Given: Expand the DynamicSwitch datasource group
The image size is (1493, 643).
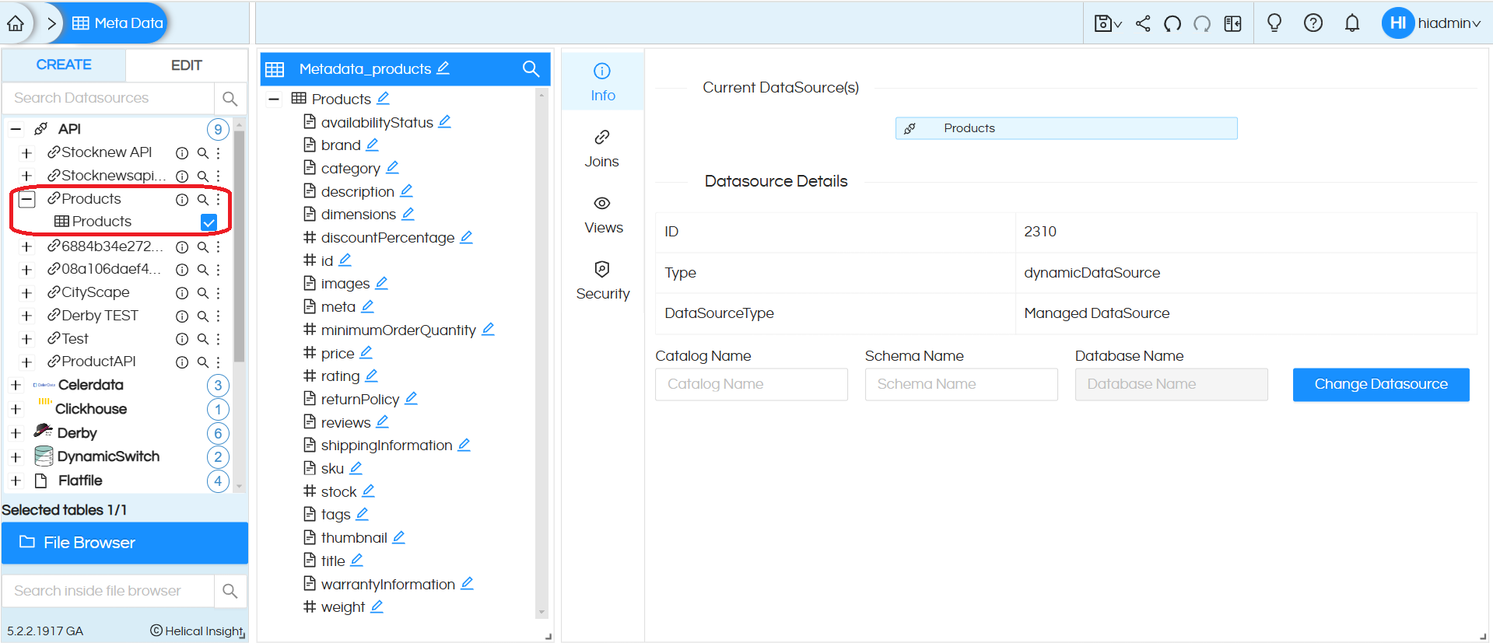Looking at the screenshot, I should (16, 457).
